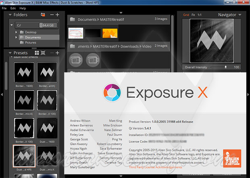Screen dimensions: 250x178
Task: Expand the Desktop folder
Action: click(x=16, y=32)
